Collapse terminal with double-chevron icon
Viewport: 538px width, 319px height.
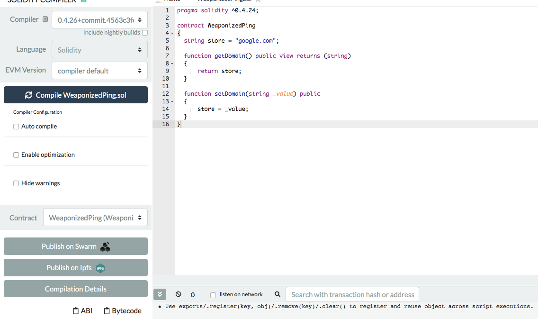160,294
